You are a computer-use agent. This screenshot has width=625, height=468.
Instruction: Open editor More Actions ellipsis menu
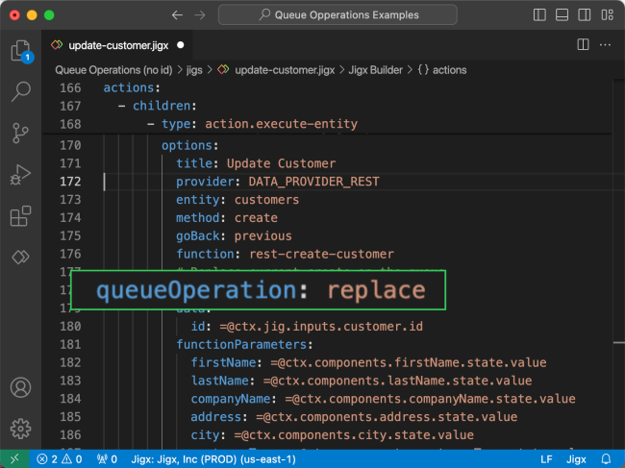click(x=605, y=44)
